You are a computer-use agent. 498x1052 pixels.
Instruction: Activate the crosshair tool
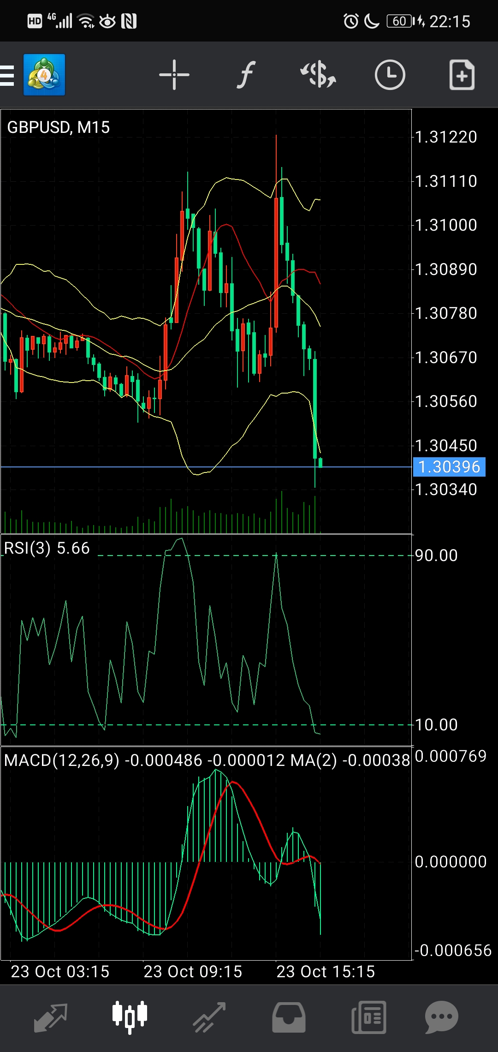pyautogui.click(x=174, y=75)
